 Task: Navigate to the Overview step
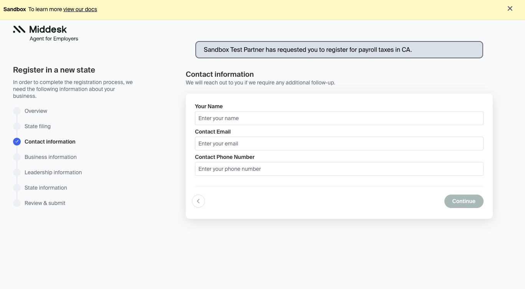point(36,111)
